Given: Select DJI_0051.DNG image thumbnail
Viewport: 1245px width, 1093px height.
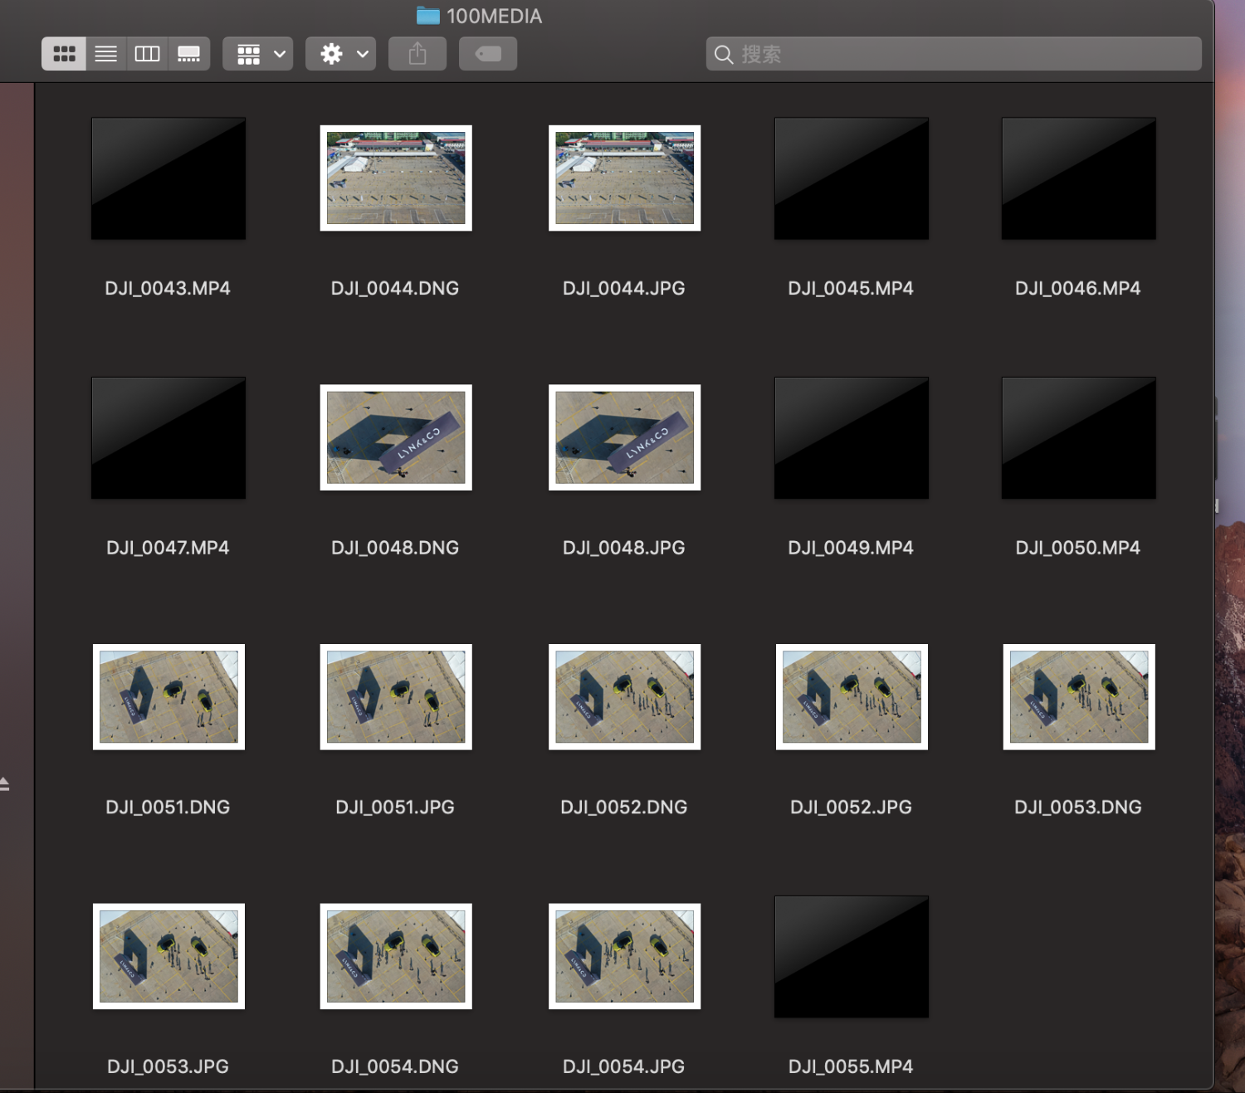Looking at the screenshot, I should click(x=168, y=697).
